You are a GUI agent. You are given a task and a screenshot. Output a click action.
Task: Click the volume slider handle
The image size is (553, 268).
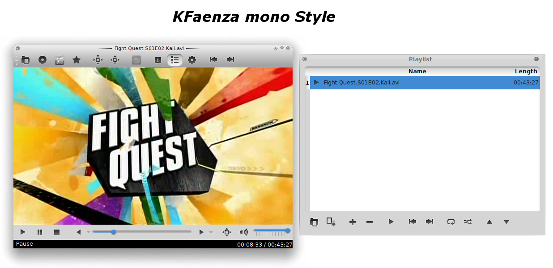(x=288, y=231)
